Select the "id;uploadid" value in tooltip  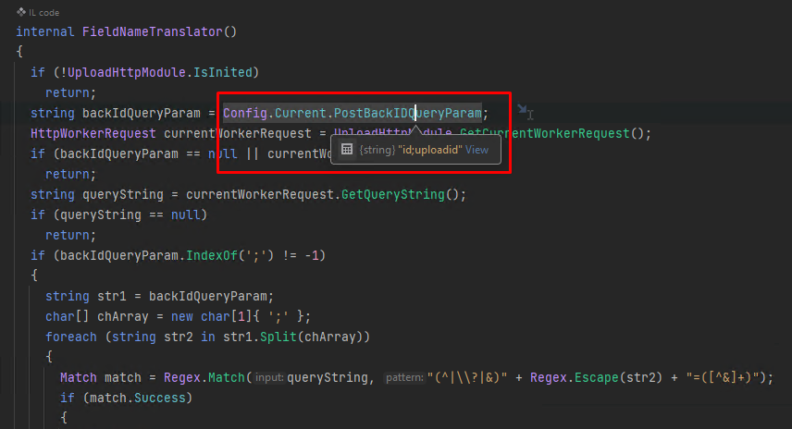pos(430,150)
